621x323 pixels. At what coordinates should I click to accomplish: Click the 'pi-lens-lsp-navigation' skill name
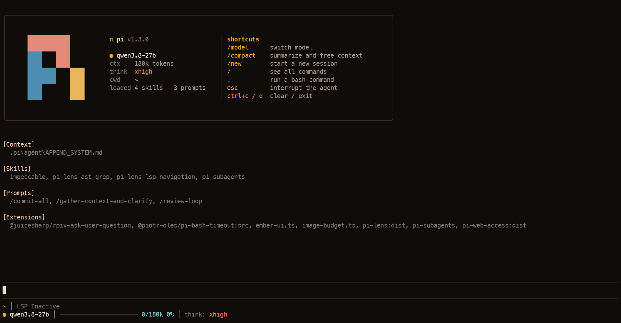[x=156, y=177]
